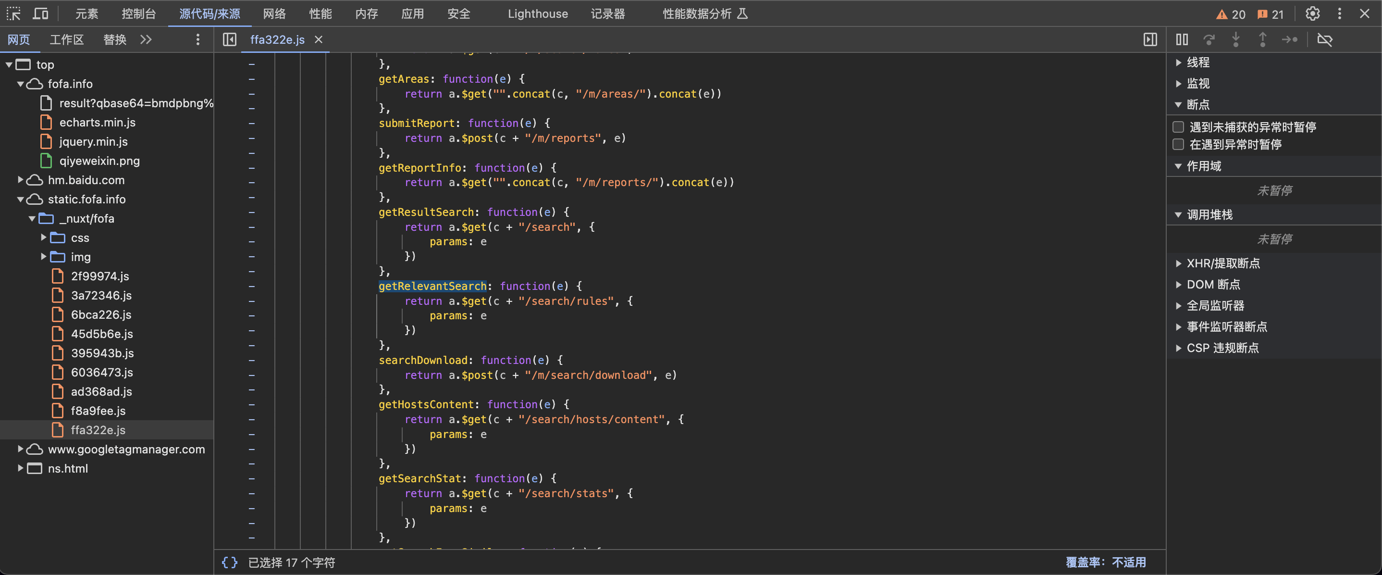The height and width of the screenshot is (575, 1382).
Task: Toggle the device toolbar icon
Action: tap(40, 13)
